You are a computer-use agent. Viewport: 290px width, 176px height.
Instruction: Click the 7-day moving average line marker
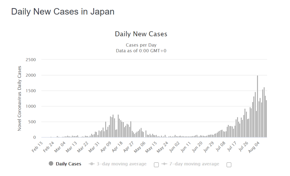[x=165, y=164]
